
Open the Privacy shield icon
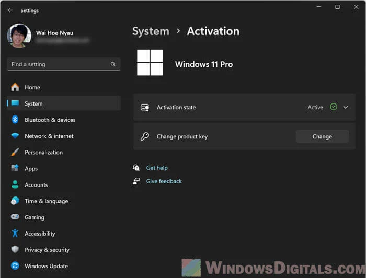click(15, 250)
